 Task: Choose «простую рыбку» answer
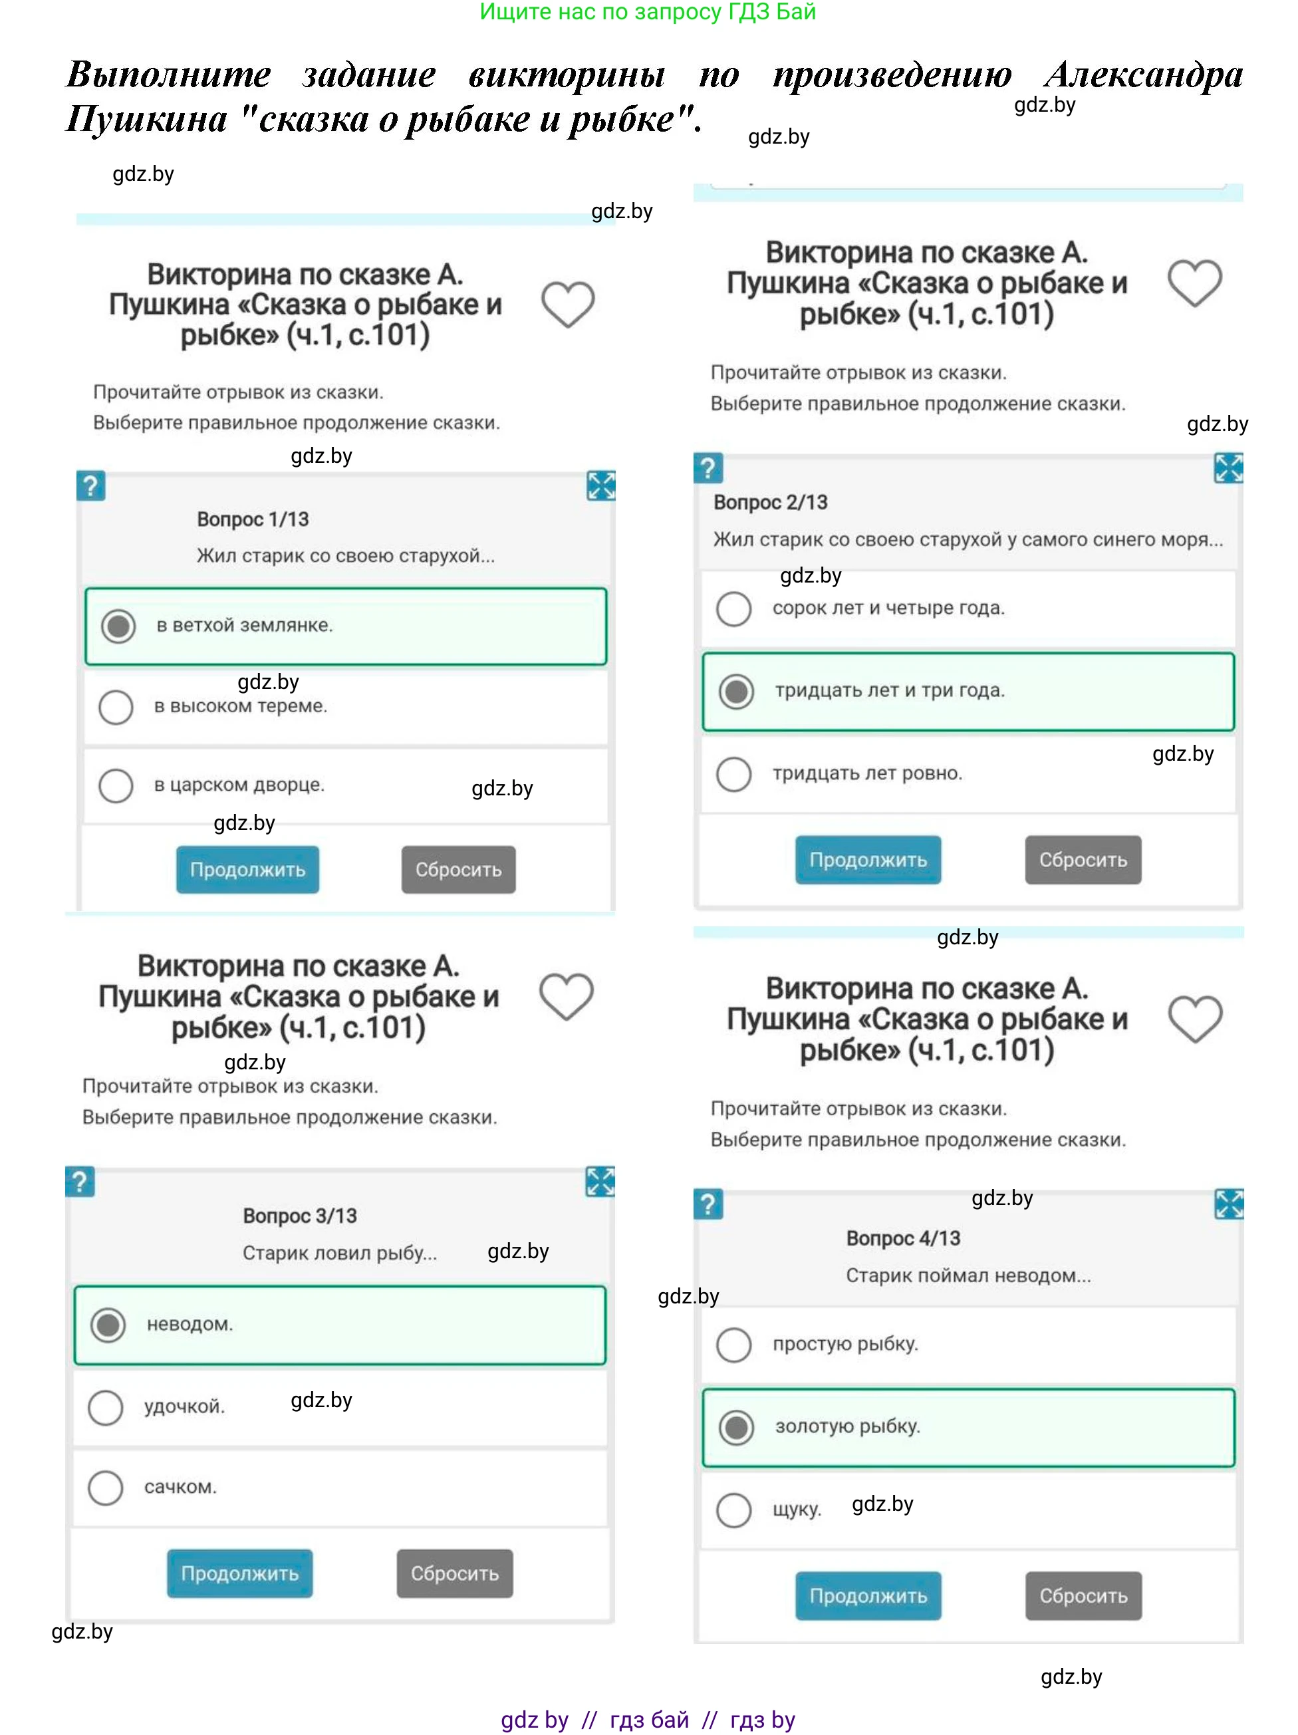pos(734,1345)
